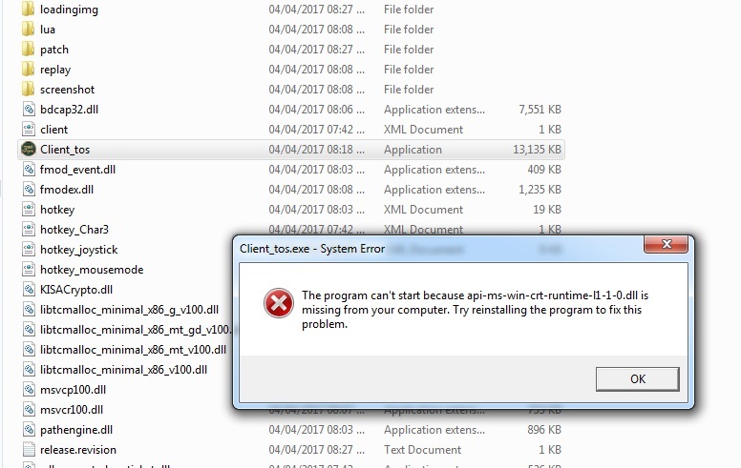
Task: Select the hotkey XML document
Action: tap(57, 210)
